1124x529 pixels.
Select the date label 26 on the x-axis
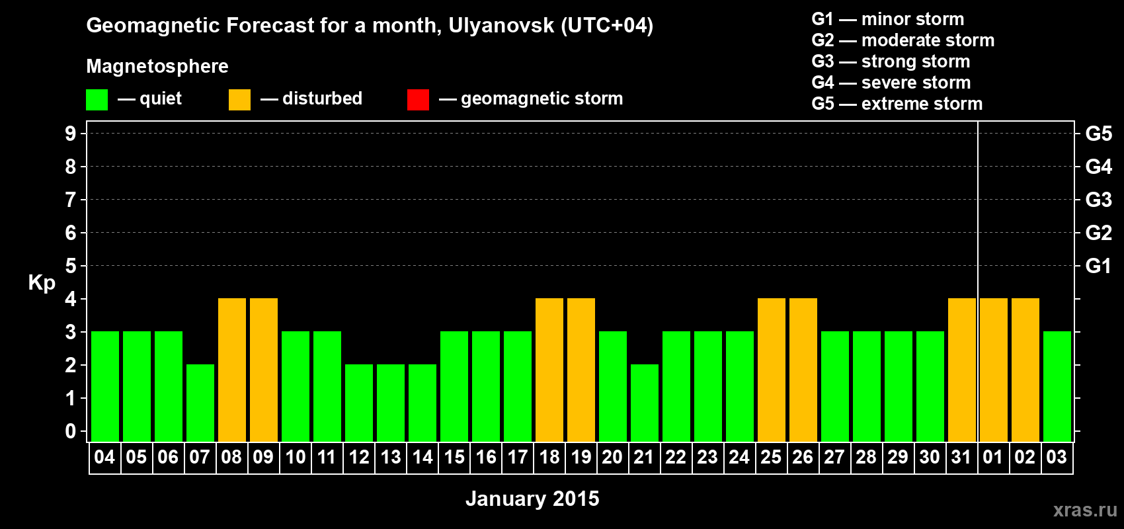coord(803,458)
